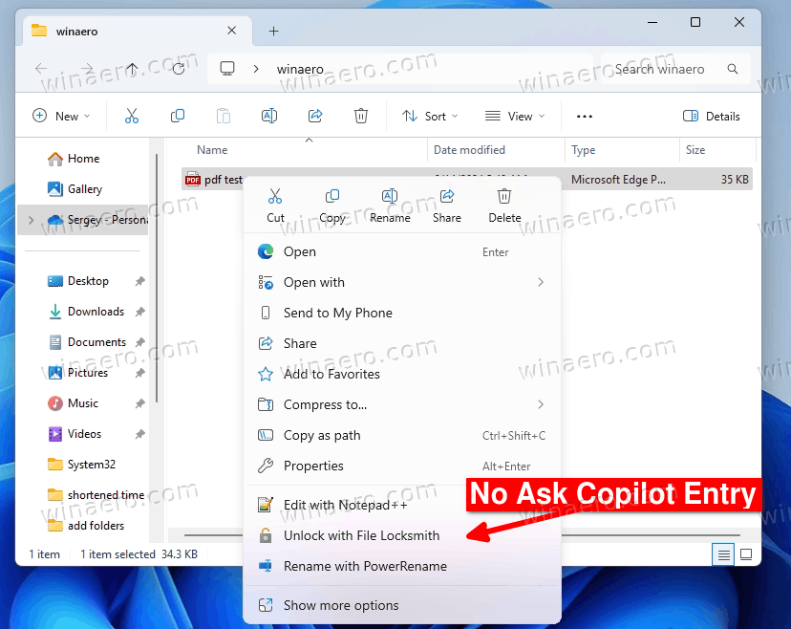Click the toolbar Delete trash icon

361,116
